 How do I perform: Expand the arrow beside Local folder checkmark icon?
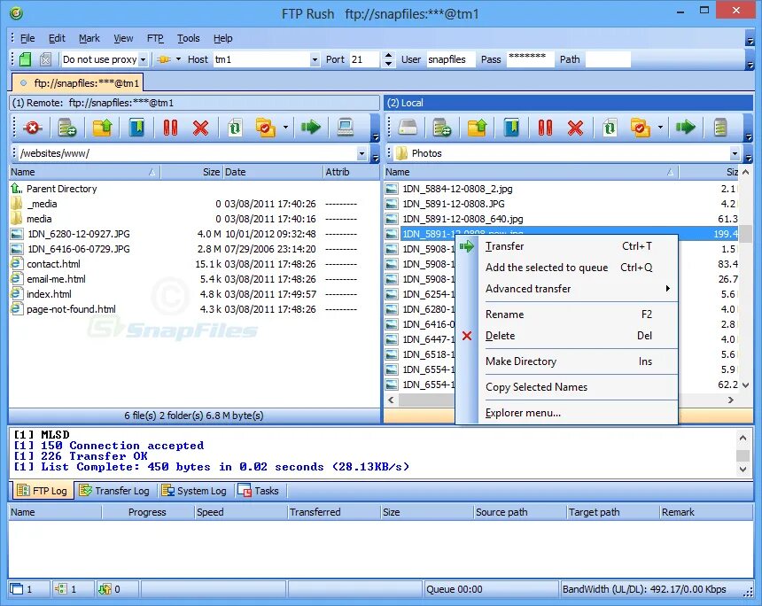(660, 128)
